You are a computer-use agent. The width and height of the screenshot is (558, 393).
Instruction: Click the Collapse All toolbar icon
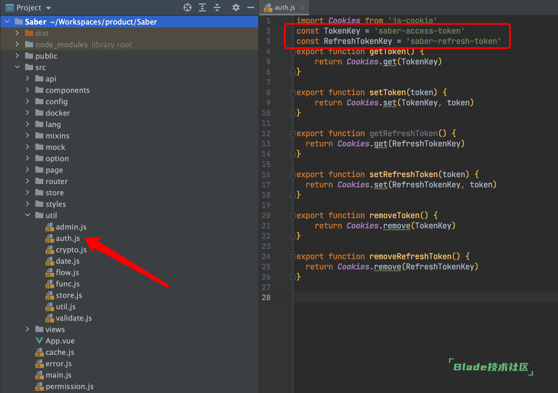217,8
